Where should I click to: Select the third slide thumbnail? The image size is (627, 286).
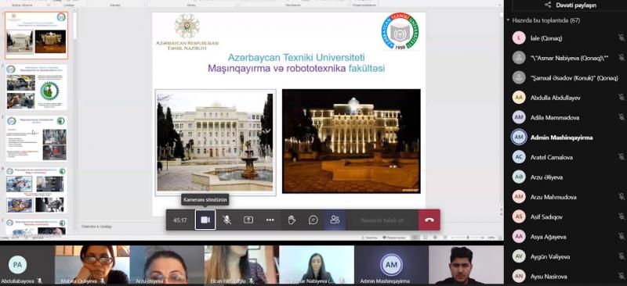36,138
